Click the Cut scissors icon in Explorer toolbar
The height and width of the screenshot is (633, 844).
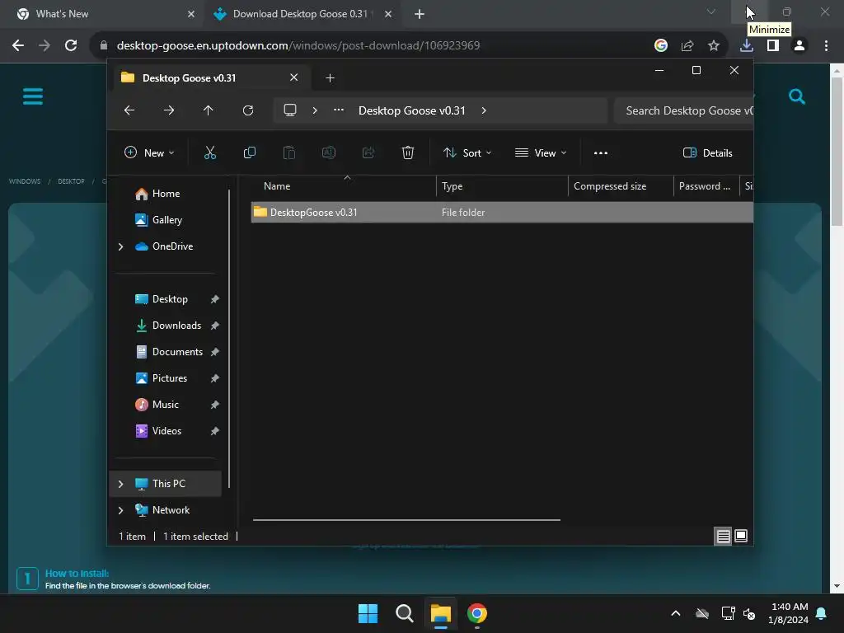[x=210, y=152]
